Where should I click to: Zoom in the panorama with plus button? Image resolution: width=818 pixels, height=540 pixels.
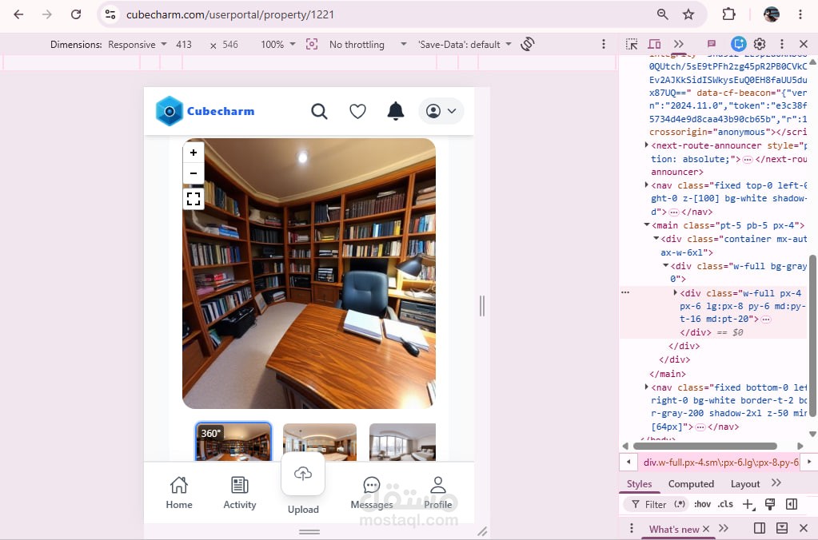pos(194,153)
